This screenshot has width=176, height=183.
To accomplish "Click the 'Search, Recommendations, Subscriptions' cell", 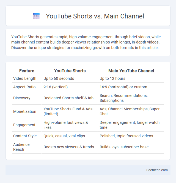I will pos(131,98).
